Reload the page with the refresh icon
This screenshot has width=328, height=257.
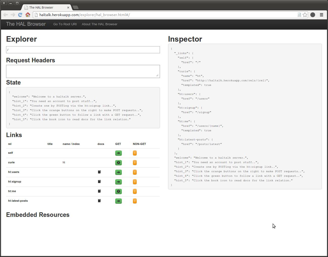click(x=20, y=15)
